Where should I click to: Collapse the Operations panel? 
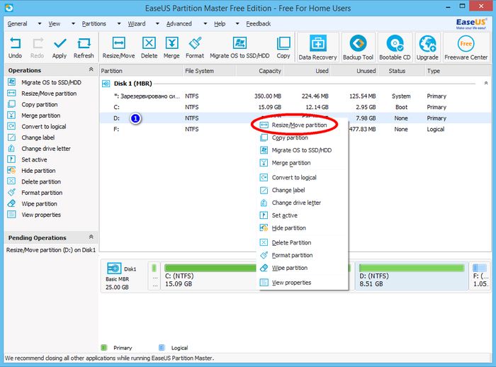pyautogui.click(x=91, y=69)
